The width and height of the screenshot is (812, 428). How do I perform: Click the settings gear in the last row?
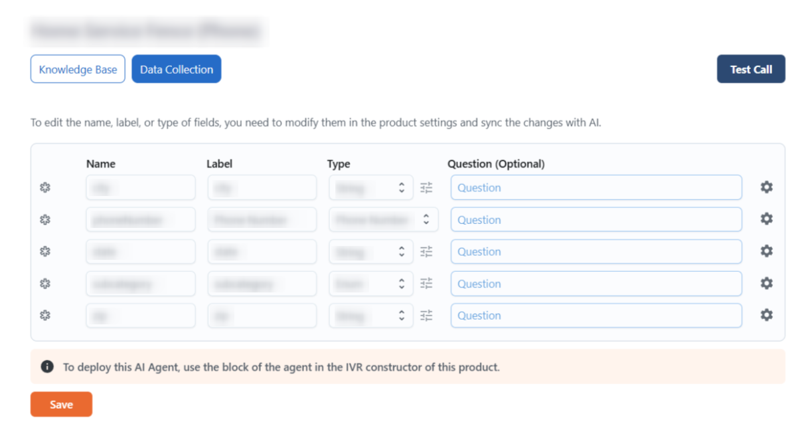click(x=766, y=315)
